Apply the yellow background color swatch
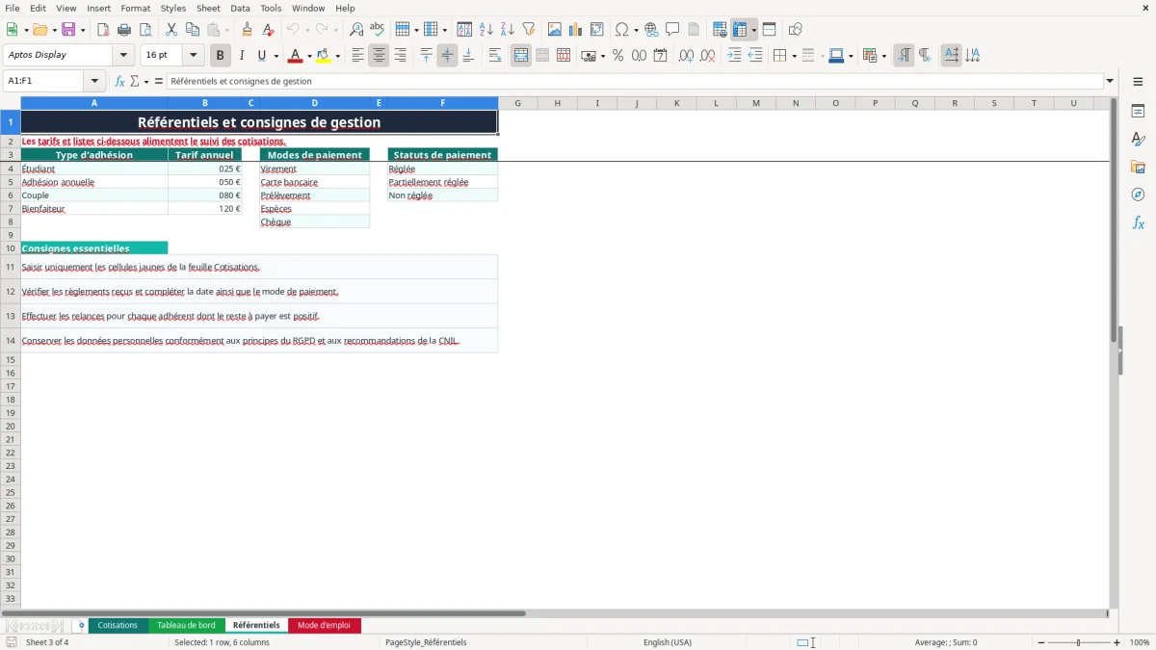Screen dimensions: 1156x650 click(x=324, y=56)
